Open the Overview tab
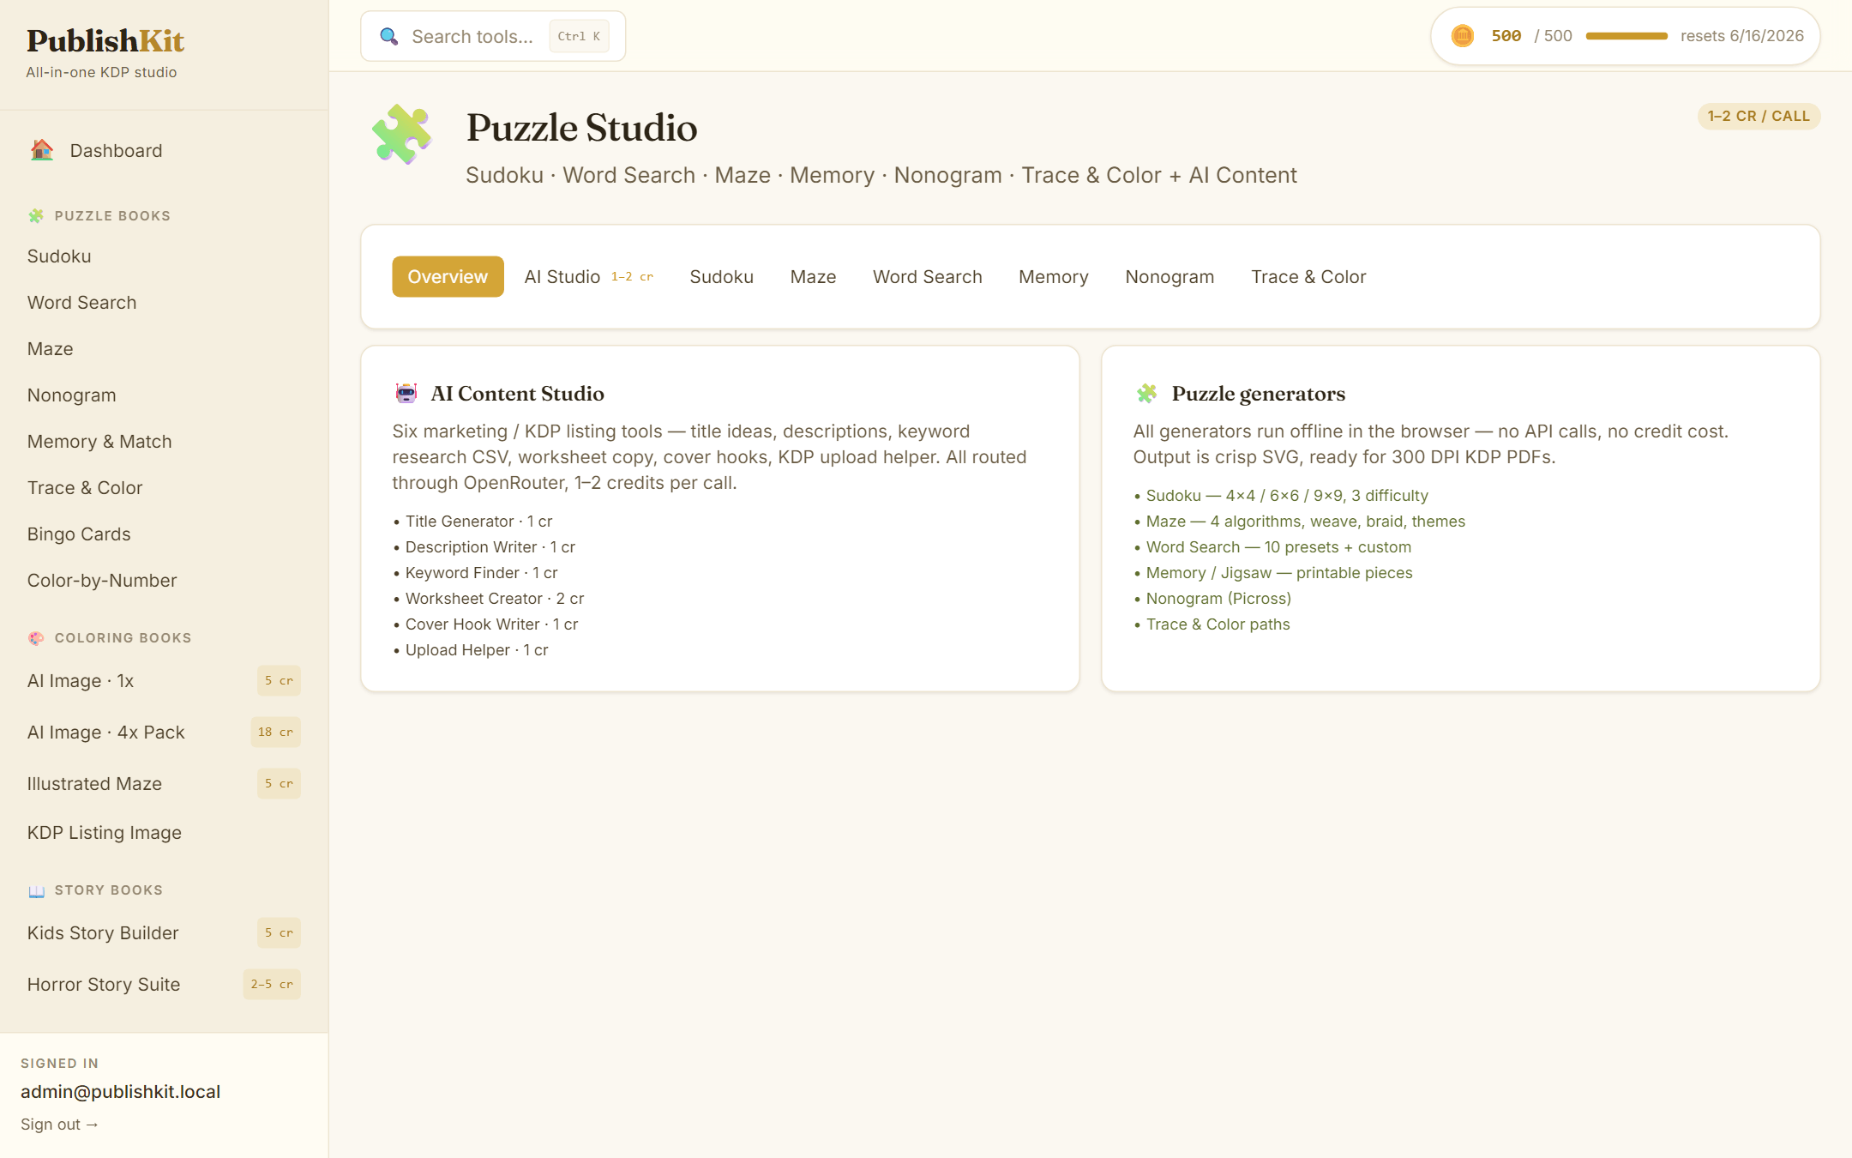Viewport: 1852px width, 1158px height. [x=448, y=276]
